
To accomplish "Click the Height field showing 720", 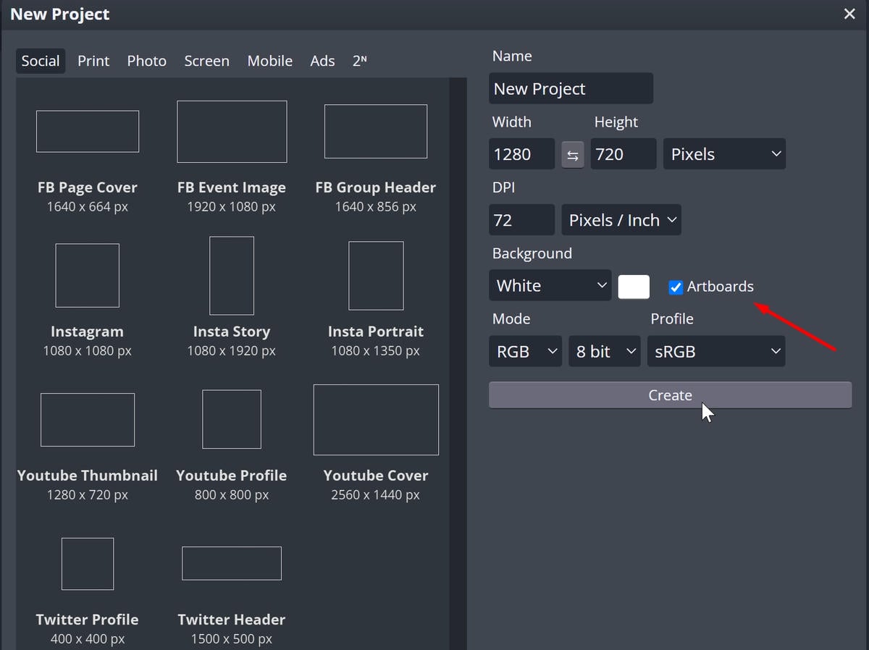I will (624, 154).
